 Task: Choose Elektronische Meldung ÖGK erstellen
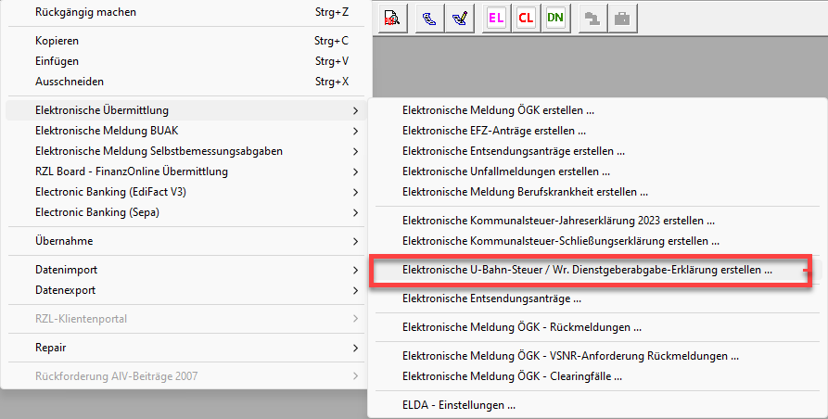[x=498, y=110]
